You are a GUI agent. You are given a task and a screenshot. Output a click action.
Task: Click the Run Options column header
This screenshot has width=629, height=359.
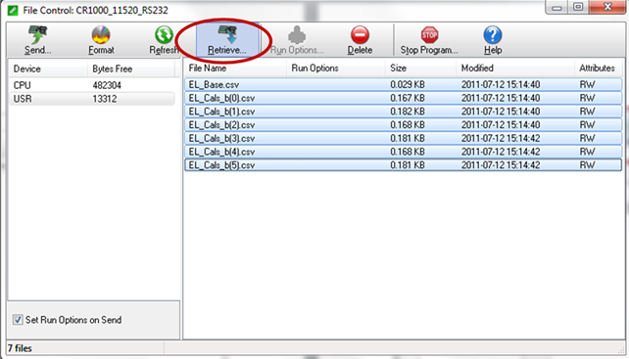click(336, 68)
